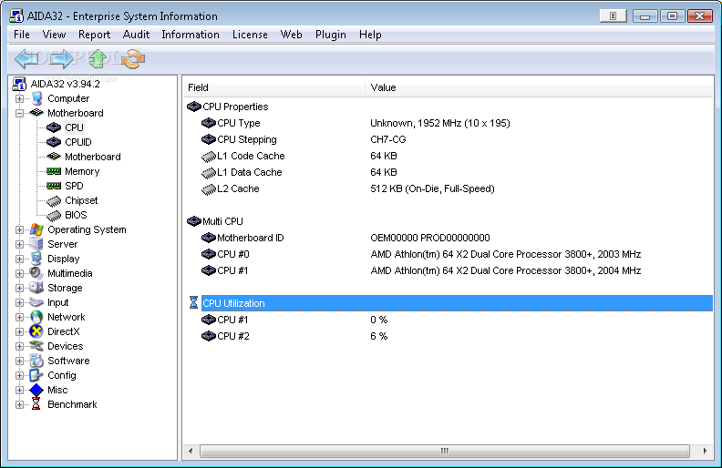
Task: Expand the Storage tree node
Action: (x=19, y=288)
